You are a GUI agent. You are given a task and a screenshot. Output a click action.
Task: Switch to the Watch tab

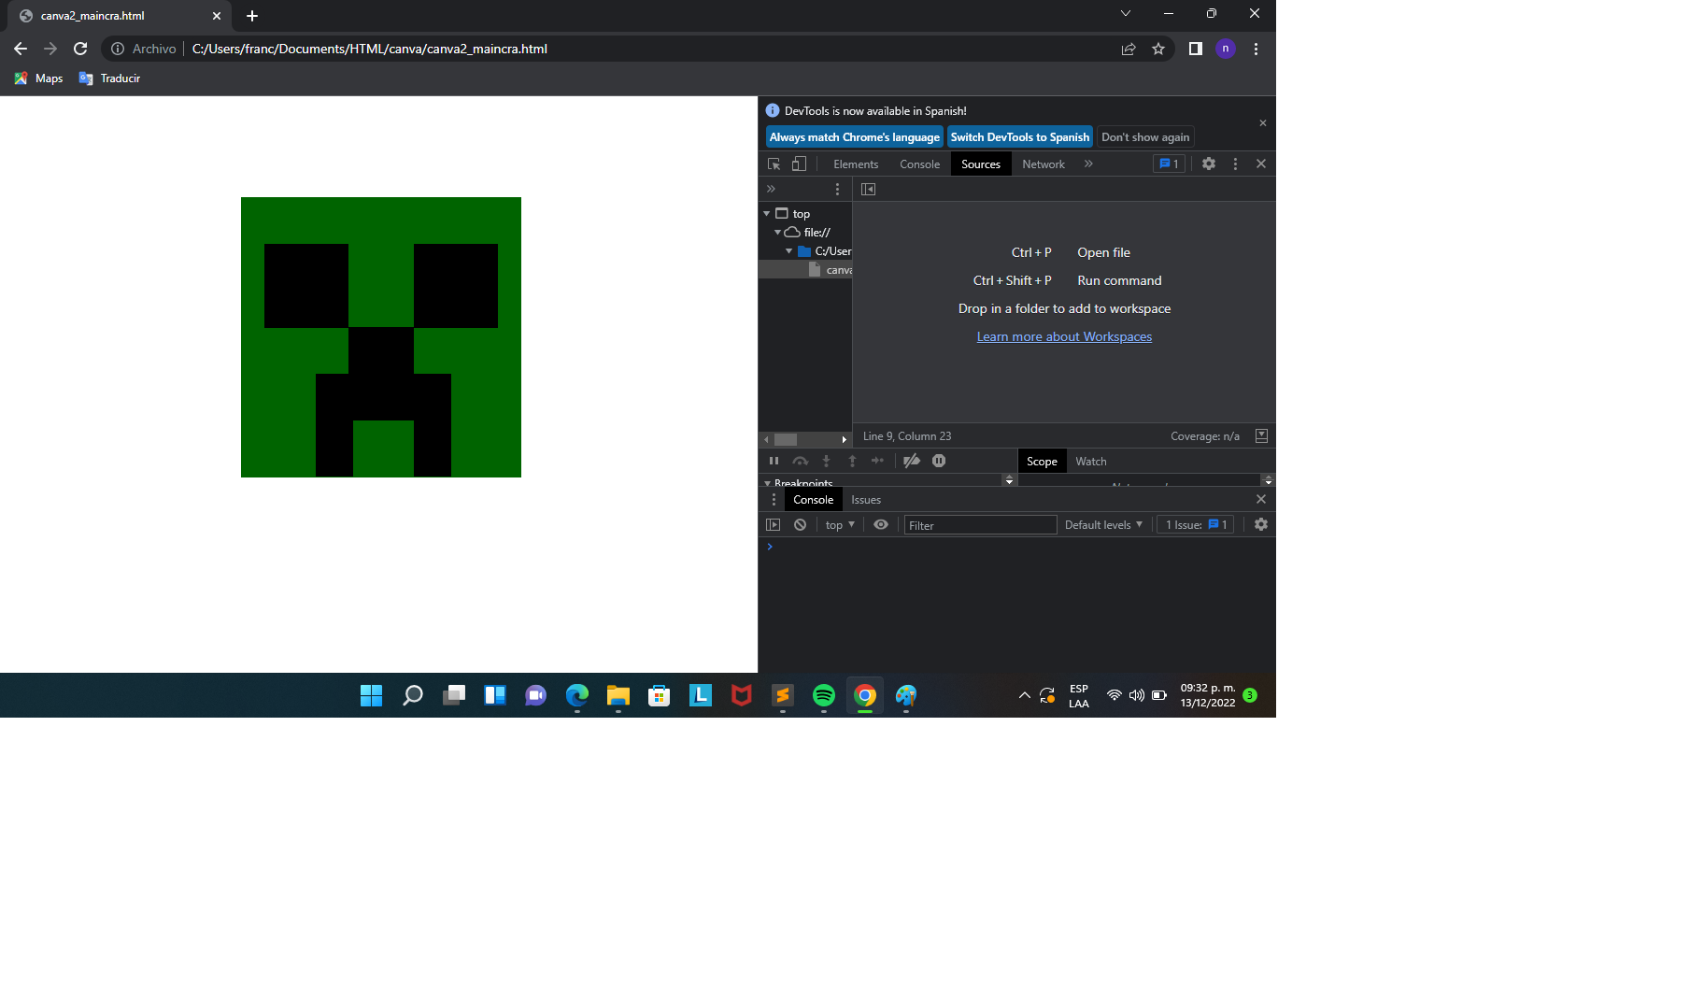click(x=1090, y=462)
